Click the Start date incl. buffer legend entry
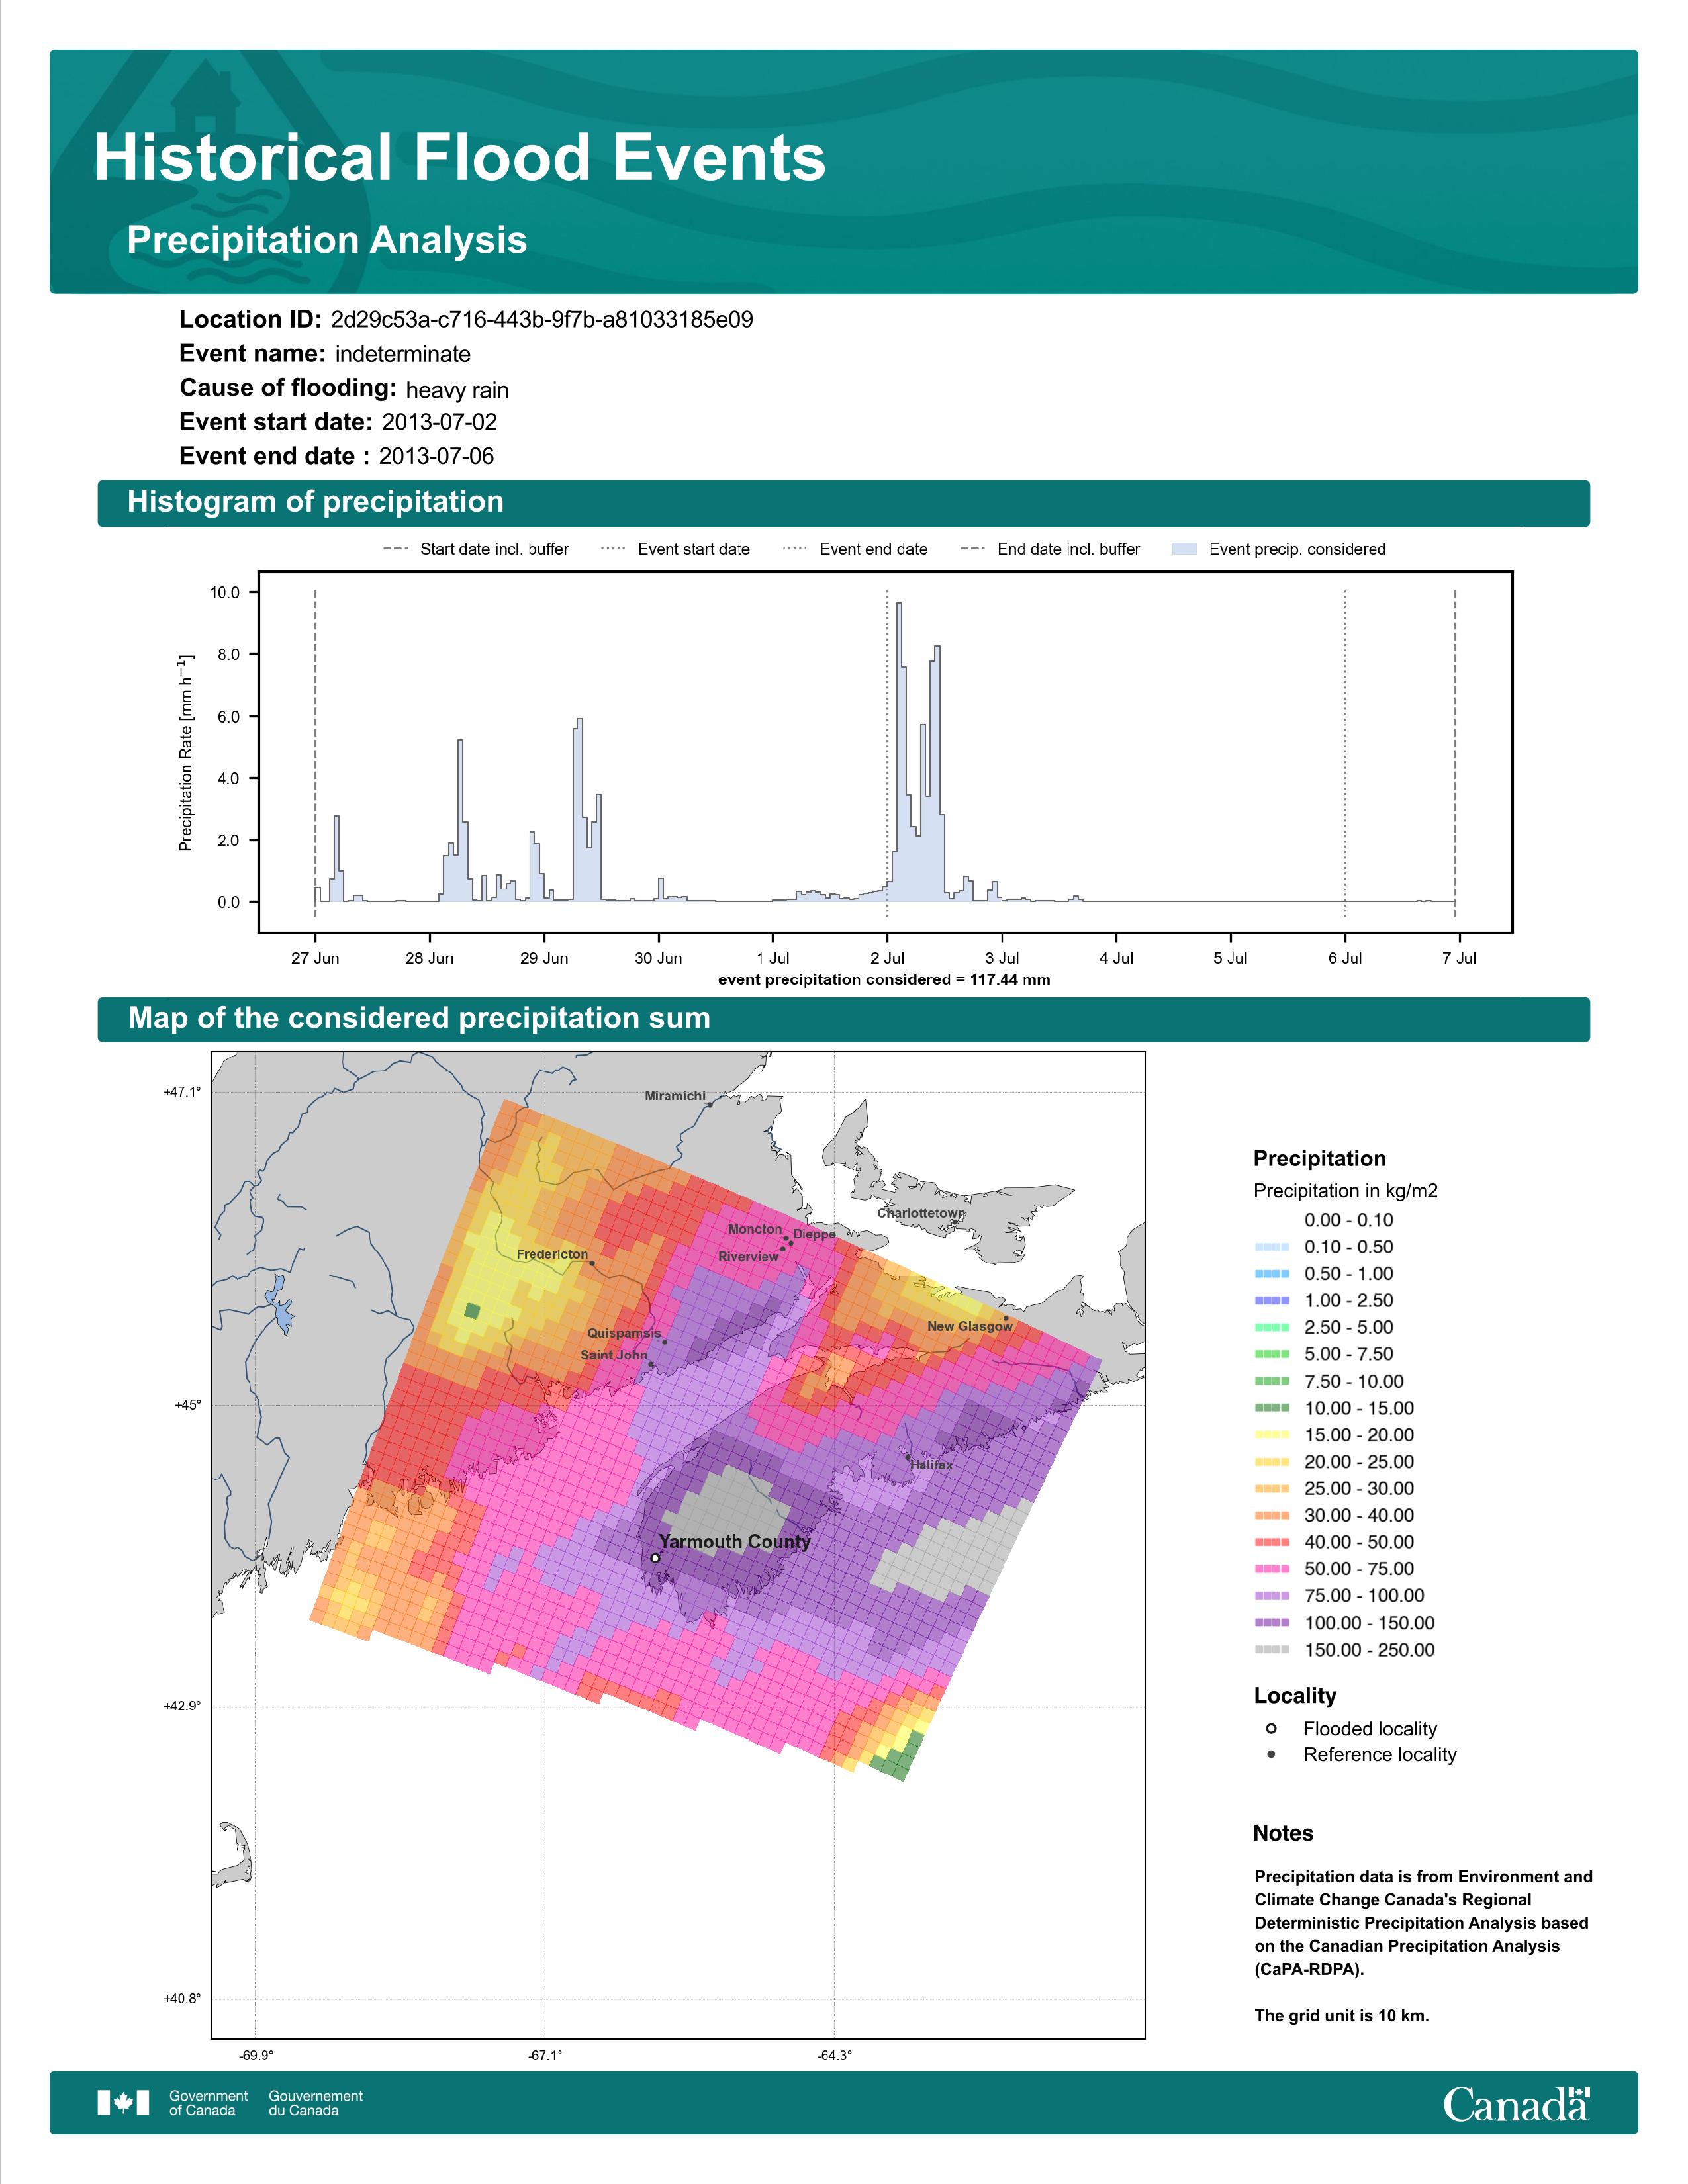This screenshot has width=1688, height=2184. pos(476,549)
